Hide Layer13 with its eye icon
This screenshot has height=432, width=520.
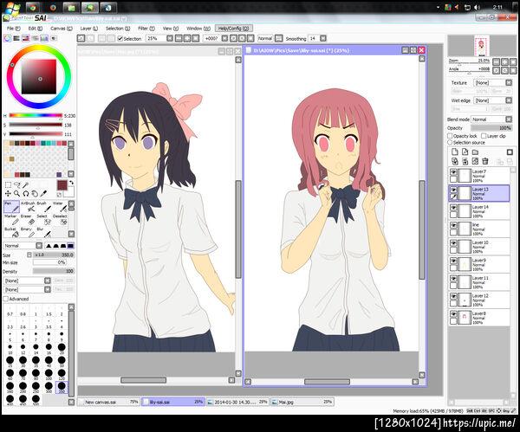click(x=453, y=190)
